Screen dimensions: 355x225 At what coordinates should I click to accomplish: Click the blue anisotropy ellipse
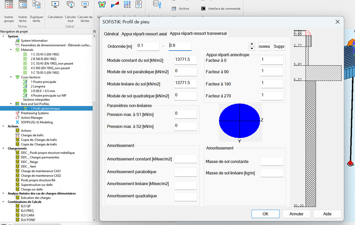239,121
